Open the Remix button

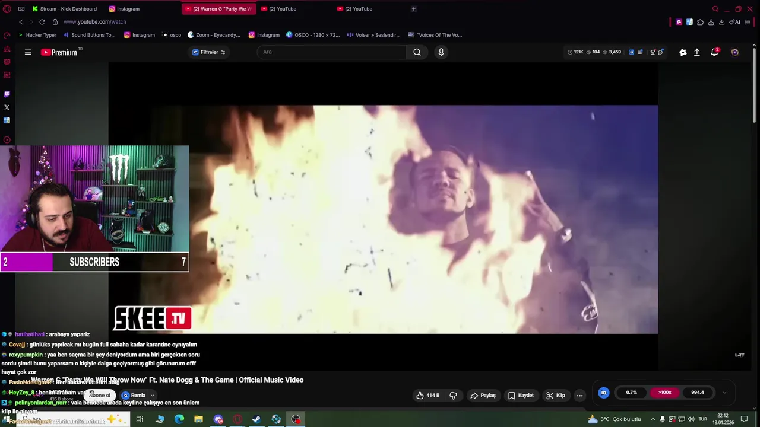134,395
